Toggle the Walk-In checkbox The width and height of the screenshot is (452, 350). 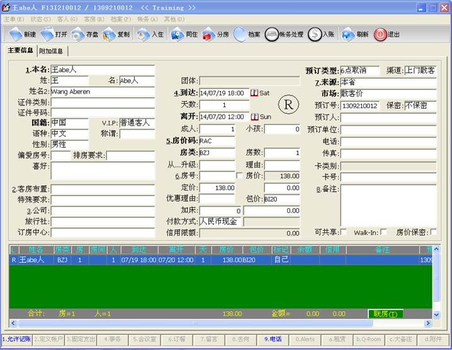coord(383,232)
